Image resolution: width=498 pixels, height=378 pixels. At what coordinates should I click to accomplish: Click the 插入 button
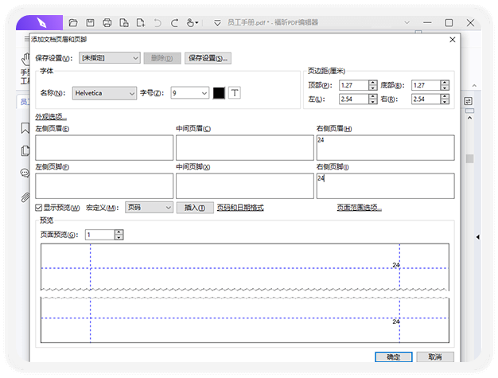[195, 208]
